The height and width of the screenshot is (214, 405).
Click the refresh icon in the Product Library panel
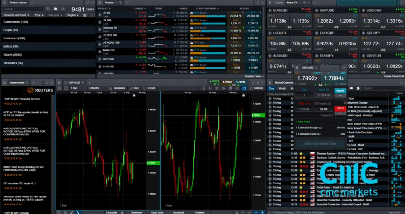(48, 9)
